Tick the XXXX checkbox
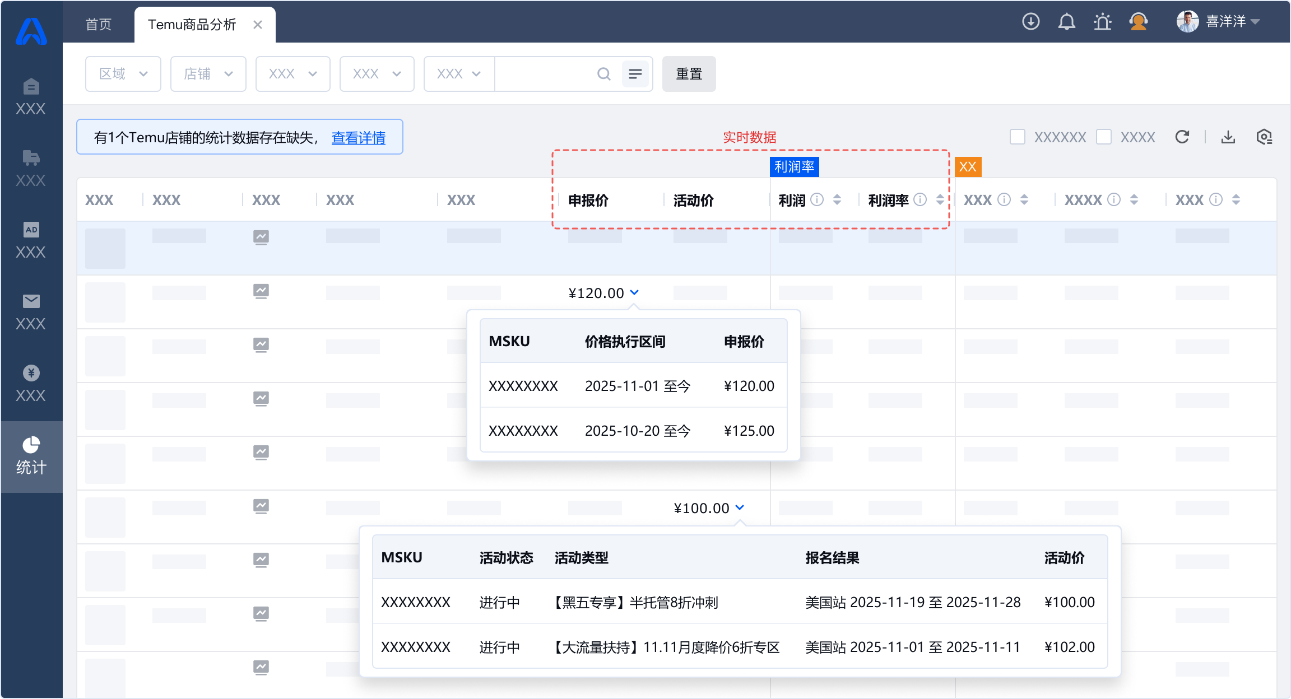The image size is (1291, 699). click(1104, 137)
